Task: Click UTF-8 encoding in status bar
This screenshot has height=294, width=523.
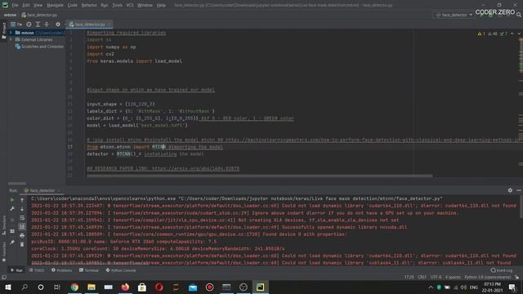Action: (x=436, y=278)
